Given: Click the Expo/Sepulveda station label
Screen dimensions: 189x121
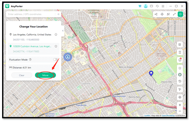Looking at the screenshot, I should click(119, 96).
